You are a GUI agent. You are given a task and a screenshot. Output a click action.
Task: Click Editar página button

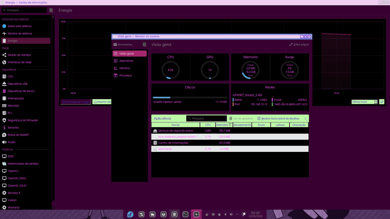point(299,44)
